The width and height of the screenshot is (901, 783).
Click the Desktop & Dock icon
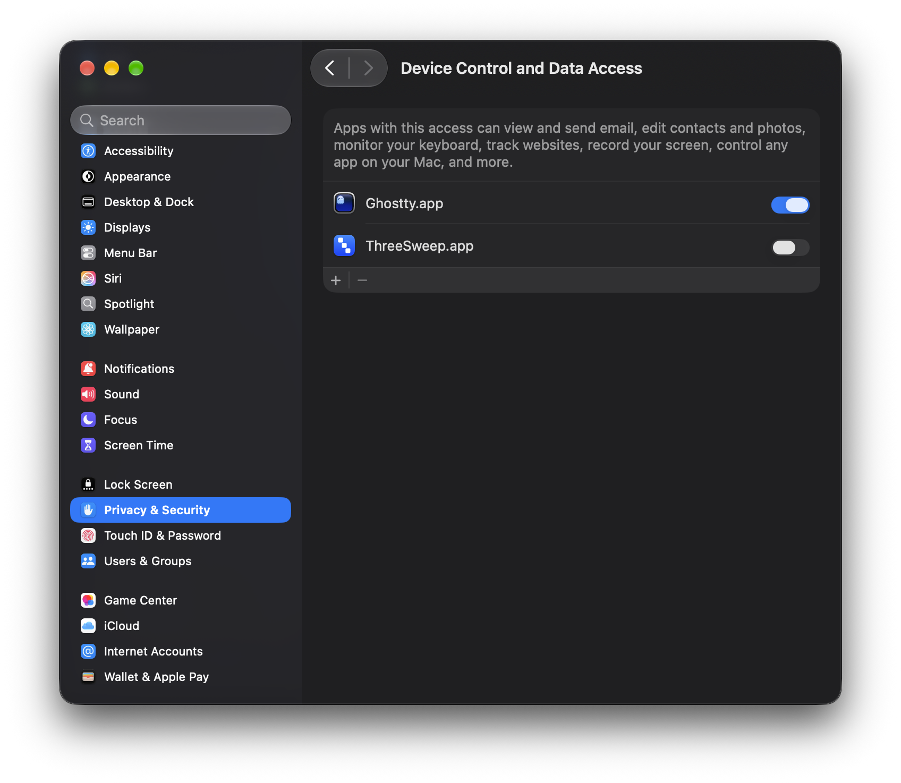(88, 202)
